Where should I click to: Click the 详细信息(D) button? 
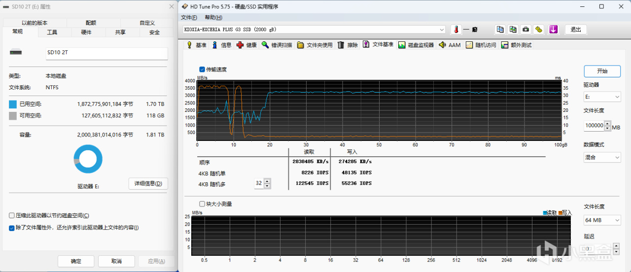point(148,184)
